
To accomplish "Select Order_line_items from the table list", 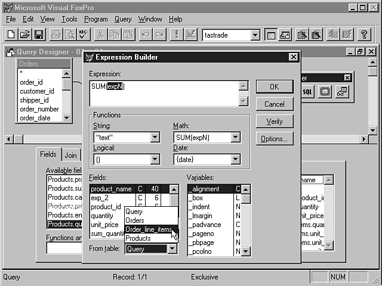I will pyautogui.click(x=148, y=229).
